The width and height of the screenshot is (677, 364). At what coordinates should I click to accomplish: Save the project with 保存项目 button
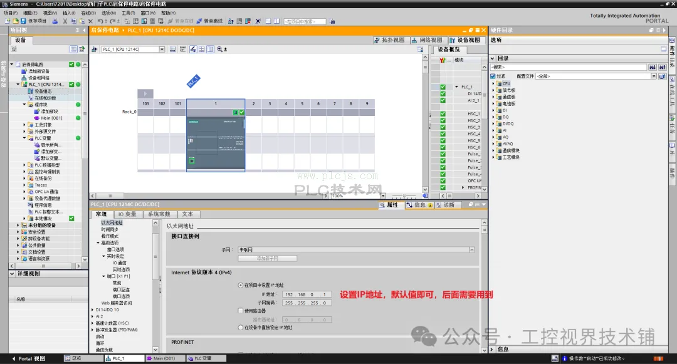[34, 21]
